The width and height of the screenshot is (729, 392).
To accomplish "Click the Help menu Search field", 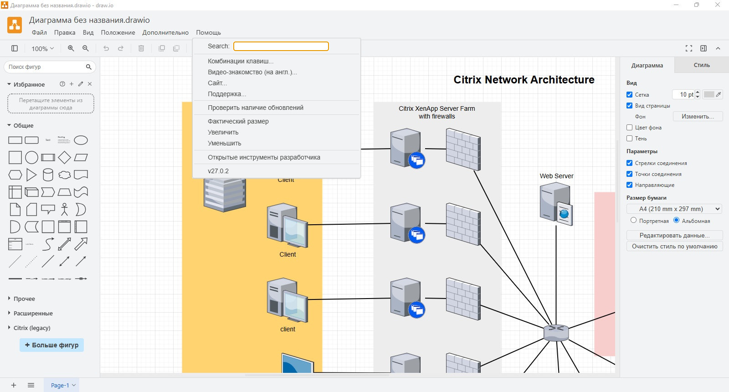I will click(x=281, y=46).
